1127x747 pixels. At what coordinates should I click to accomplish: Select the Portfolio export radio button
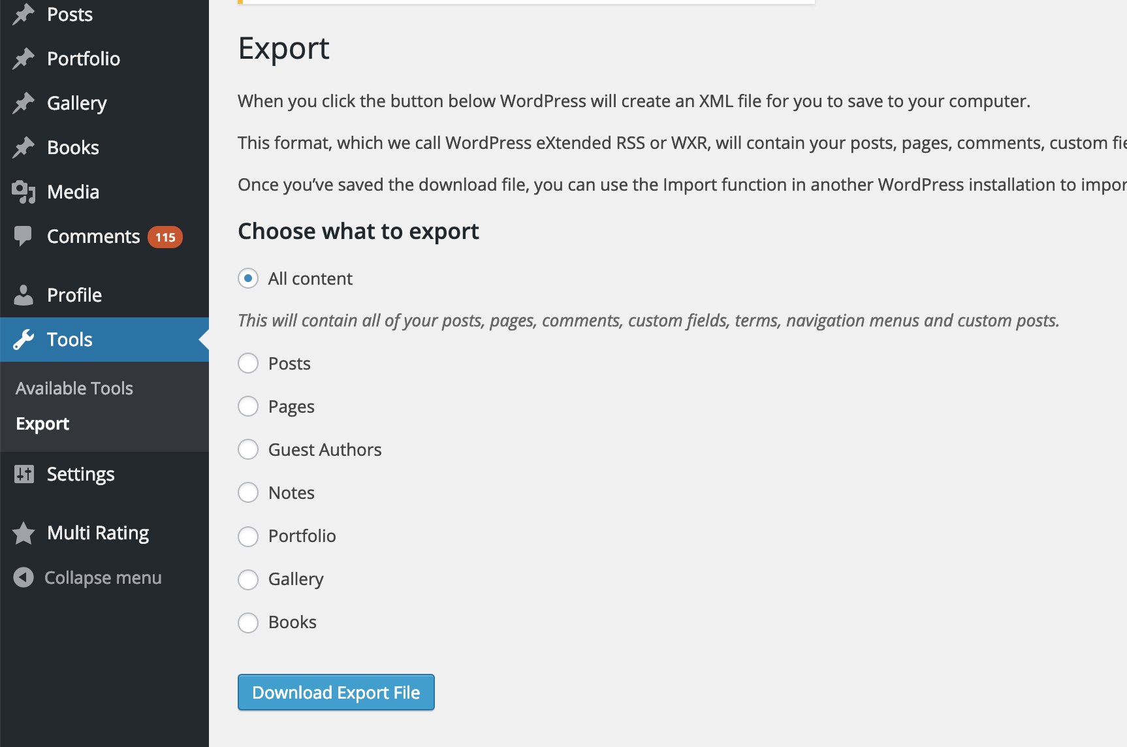coord(248,537)
